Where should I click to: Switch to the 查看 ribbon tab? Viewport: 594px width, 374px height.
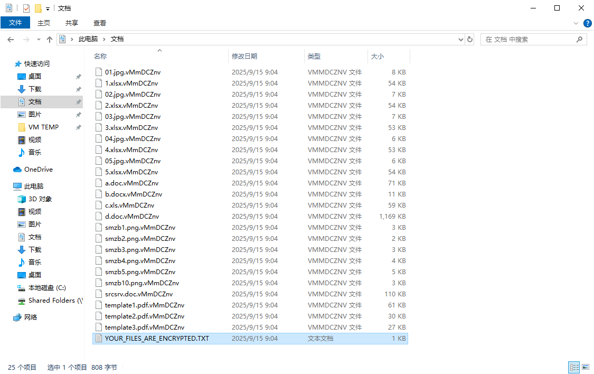click(x=100, y=23)
